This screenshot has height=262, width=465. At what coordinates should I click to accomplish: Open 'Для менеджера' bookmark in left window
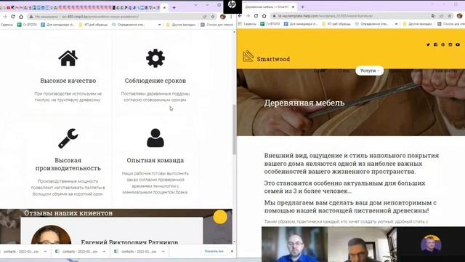(57, 25)
